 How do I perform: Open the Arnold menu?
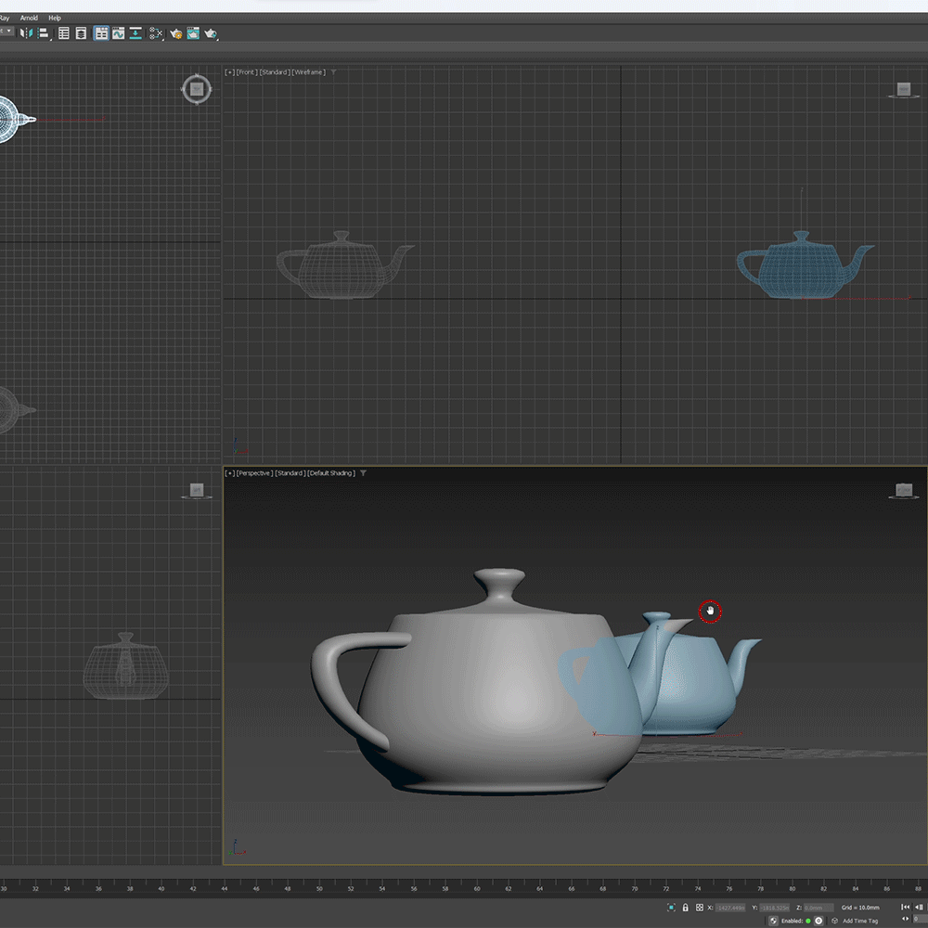pos(30,18)
